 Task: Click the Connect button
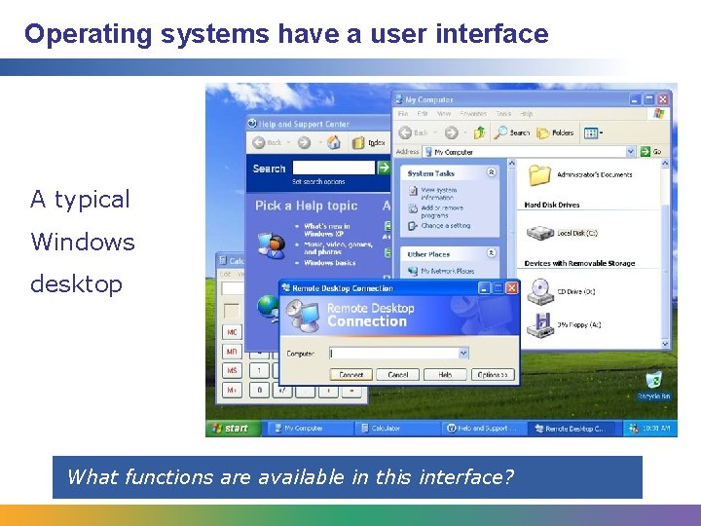350,374
